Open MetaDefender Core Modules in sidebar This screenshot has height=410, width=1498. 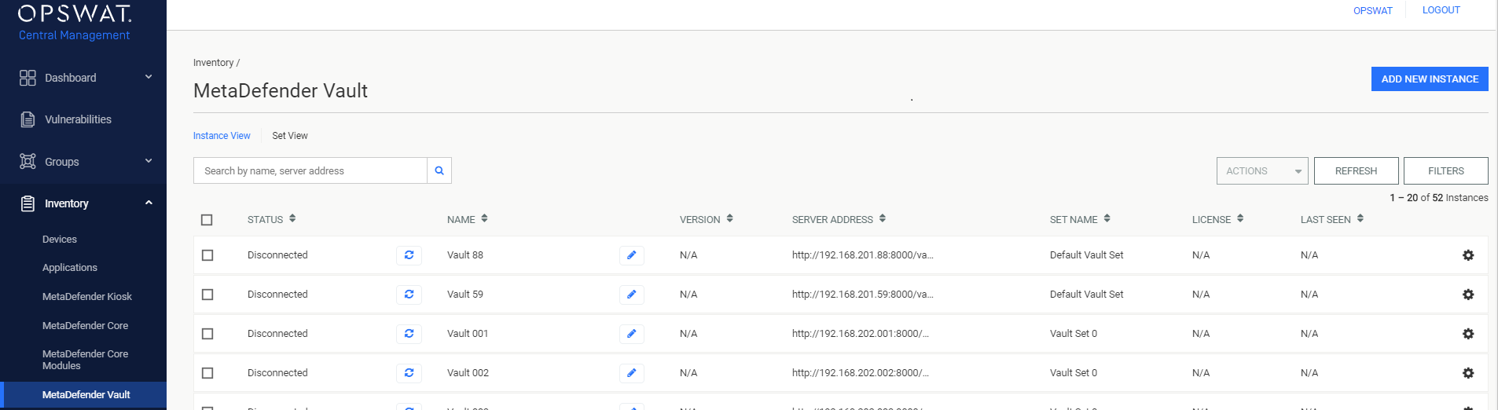point(85,360)
